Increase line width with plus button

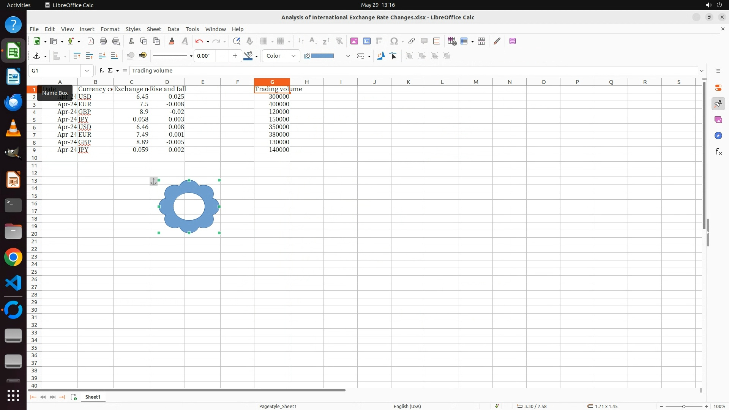pos(235,56)
